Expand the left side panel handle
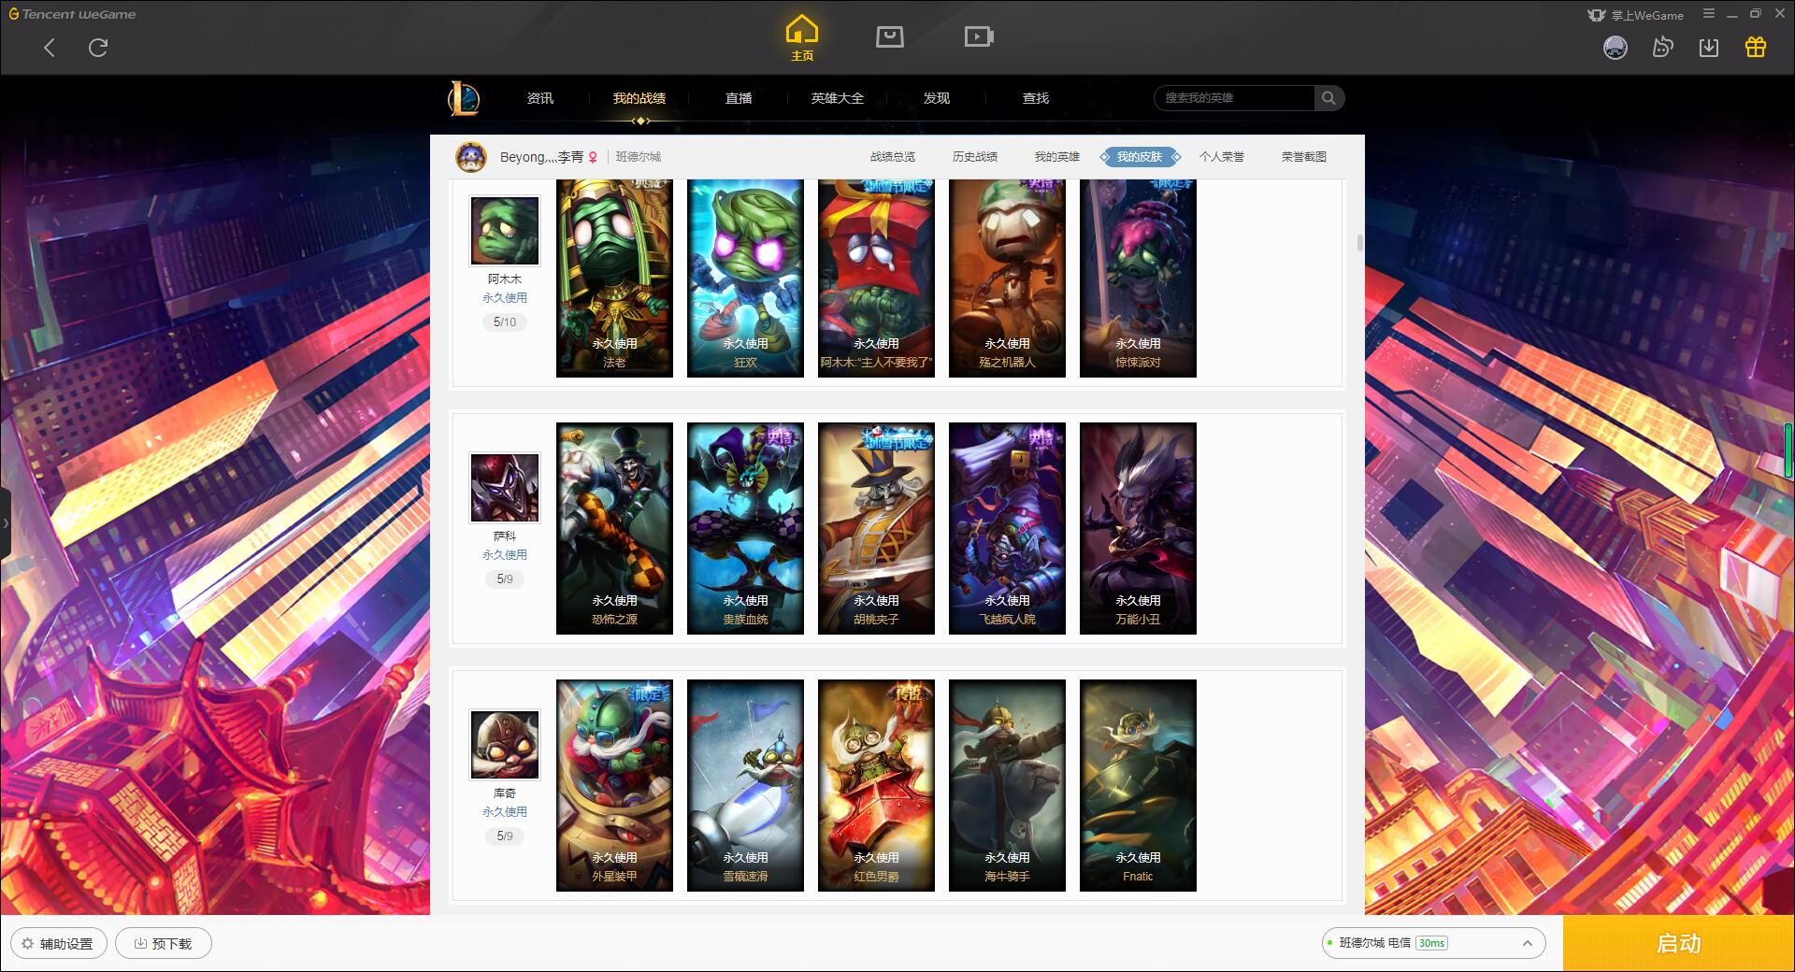The image size is (1795, 972). tap(5, 523)
